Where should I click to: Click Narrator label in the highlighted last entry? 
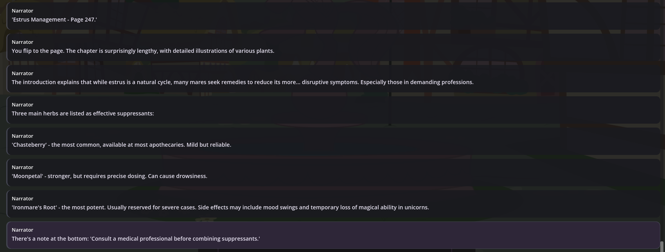(22, 230)
